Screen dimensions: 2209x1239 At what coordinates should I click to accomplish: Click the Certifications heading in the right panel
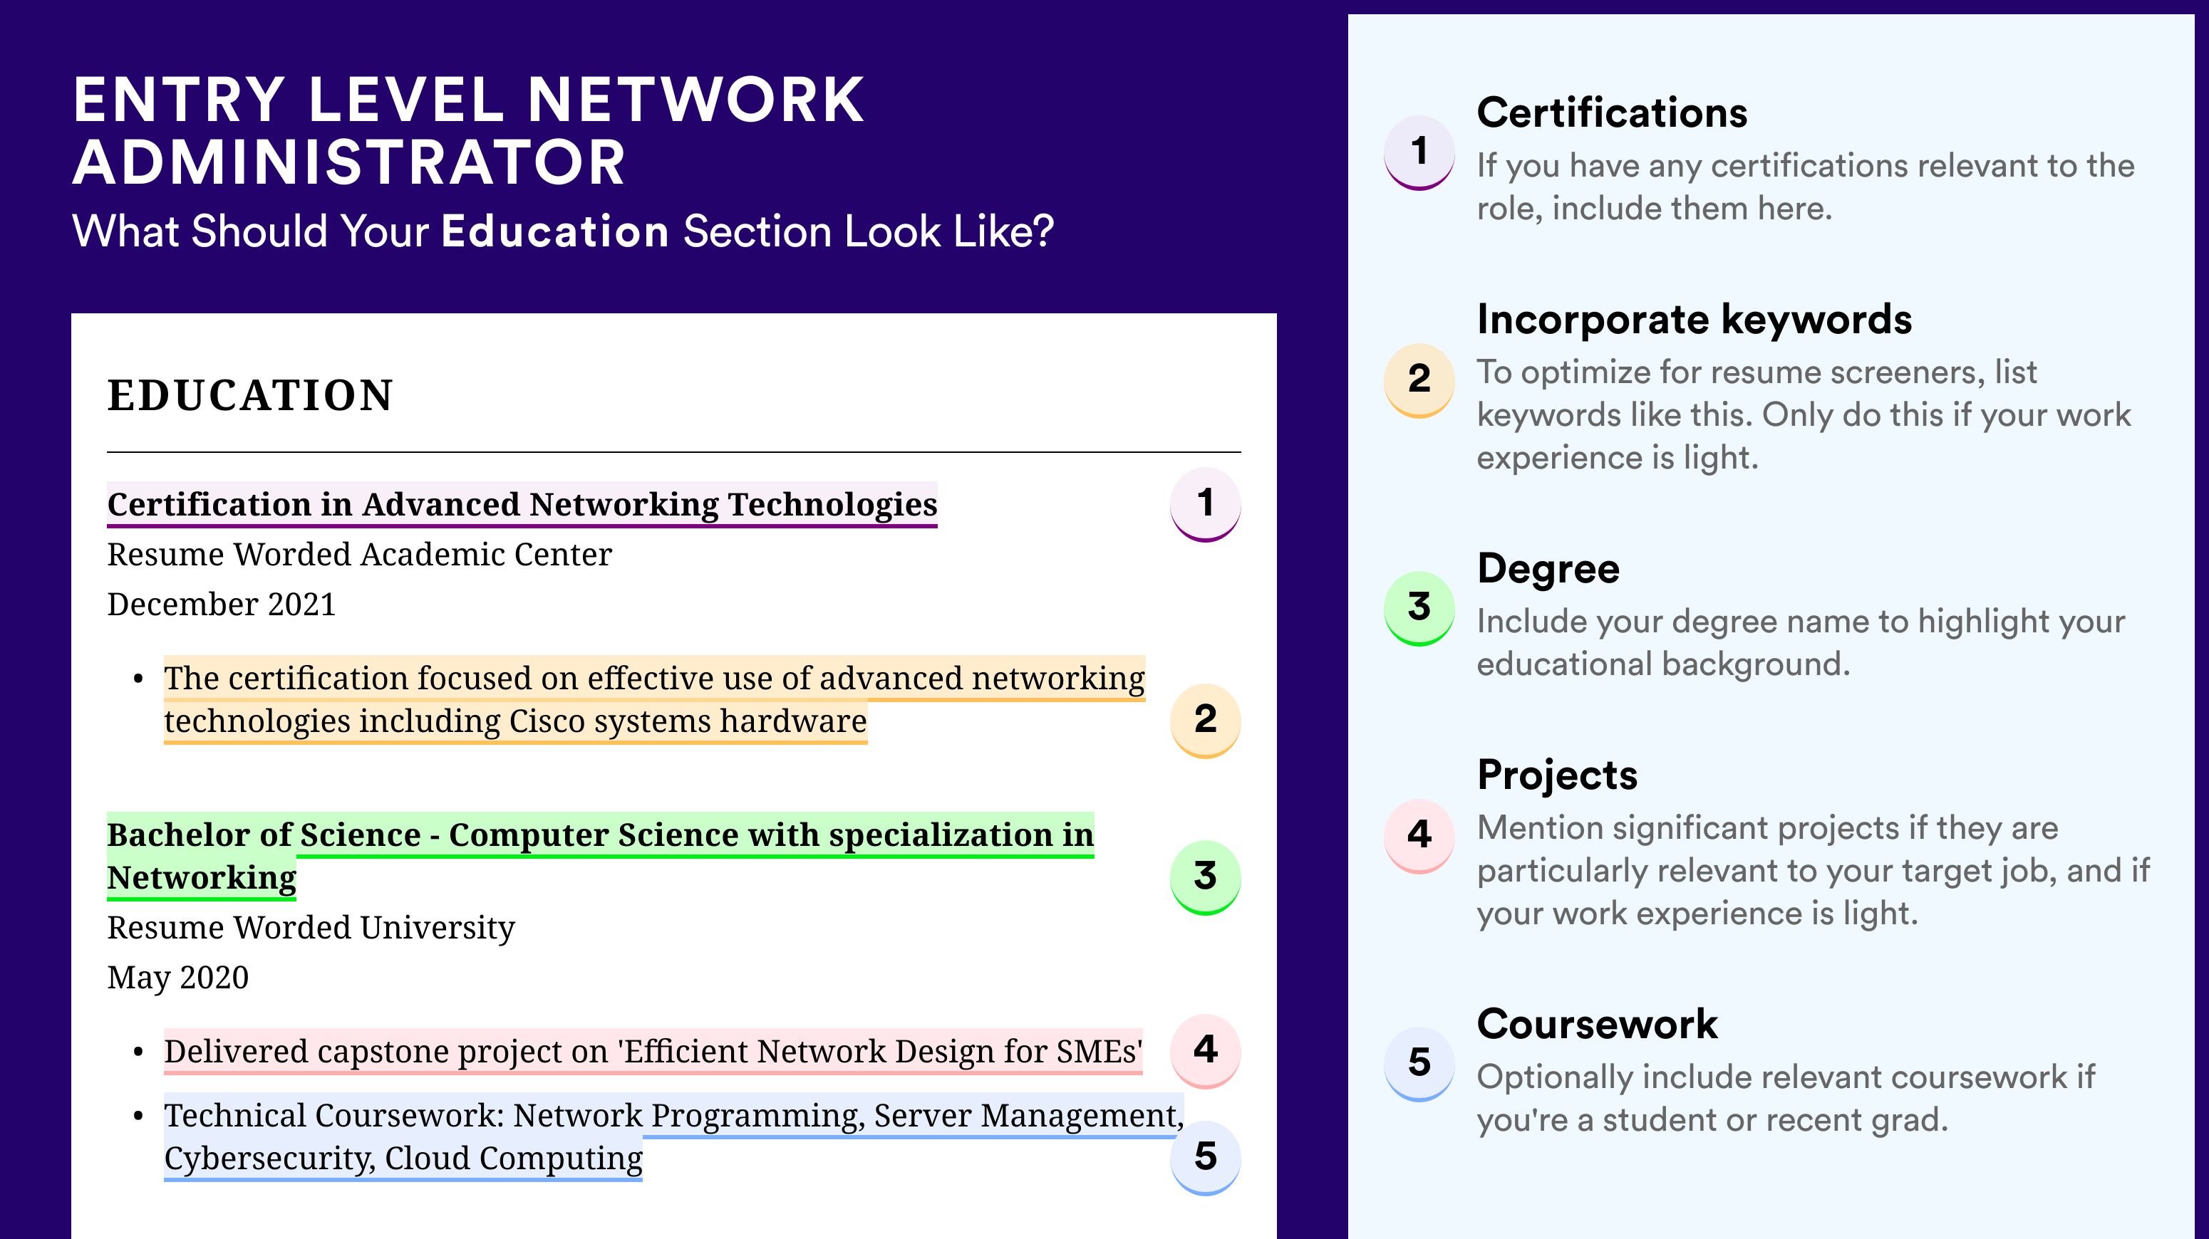coord(1612,113)
